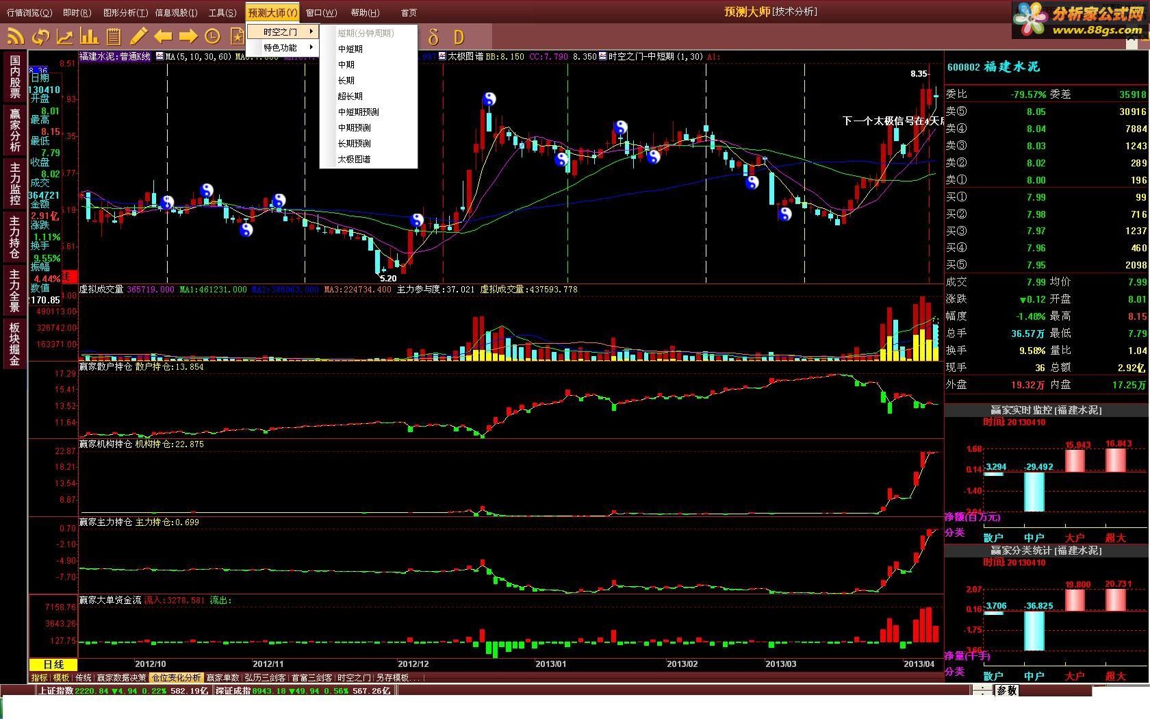Image resolution: width=1150 pixels, height=719 pixels.
Task: Open the trend line chart toolbar icon
Action: (65, 36)
